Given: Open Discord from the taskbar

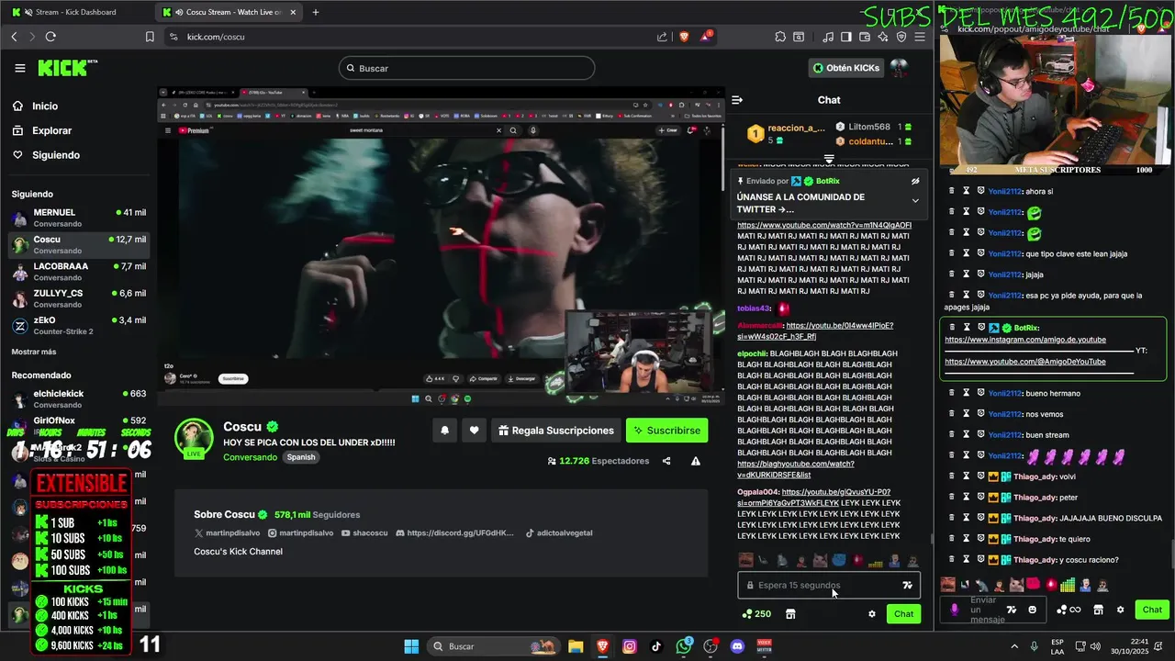Looking at the screenshot, I should pyautogui.click(x=737, y=646).
